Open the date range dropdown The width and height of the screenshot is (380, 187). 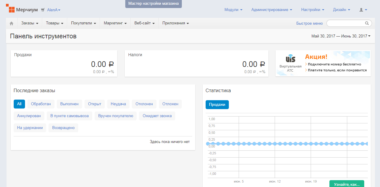coord(341,36)
